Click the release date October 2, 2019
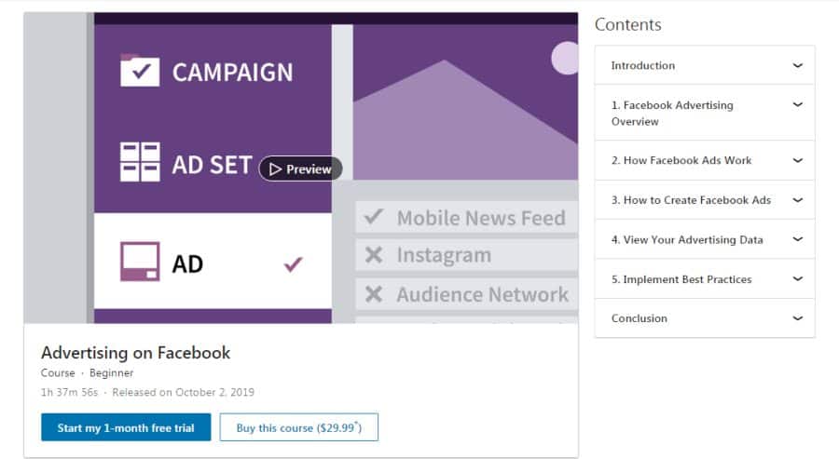 pyautogui.click(x=183, y=392)
